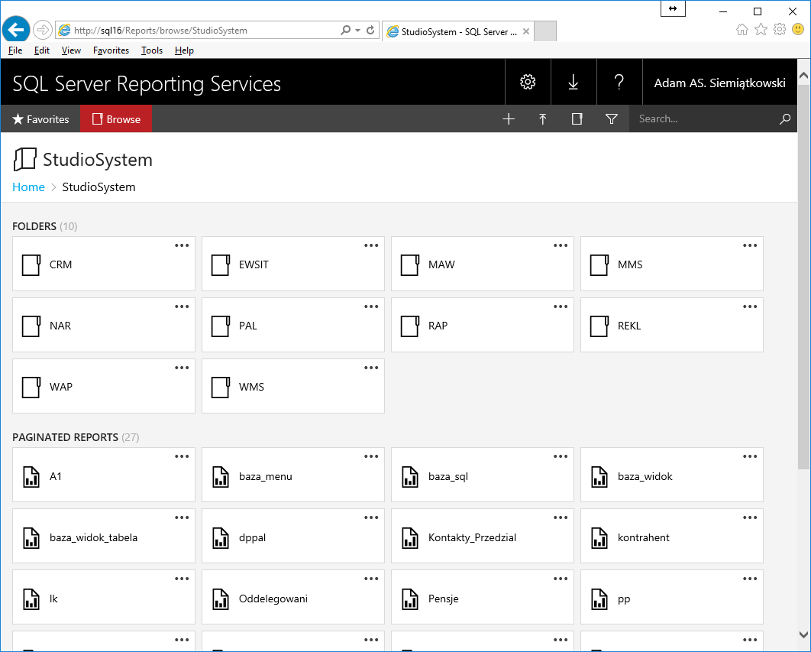The image size is (811, 652).
Task: Click in the Search... input field
Action: coord(703,119)
